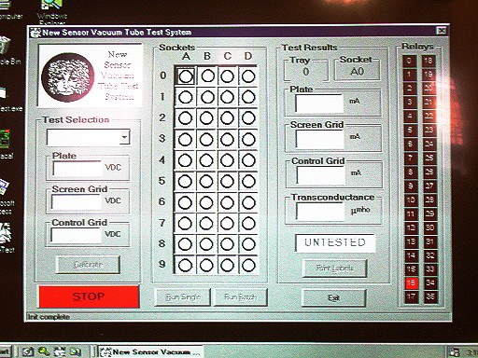Click the New Sensor logo image
478x358 pixels.
(68, 77)
